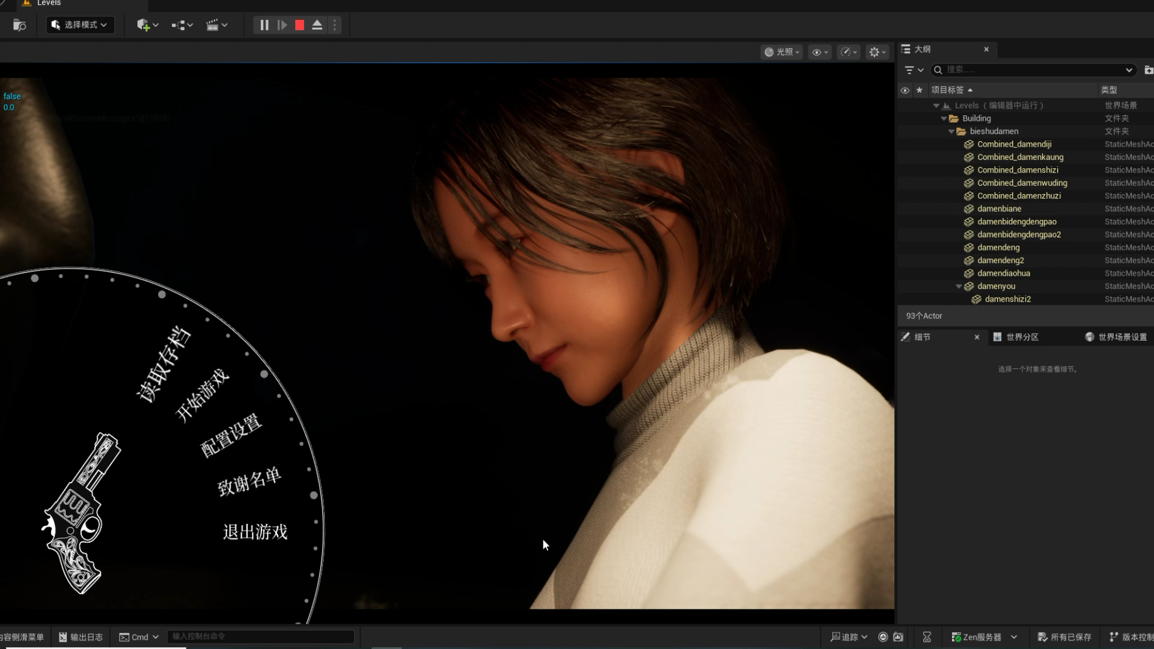The height and width of the screenshot is (649, 1154).
Task: Click the trace record circle icon
Action: tap(883, 637)
